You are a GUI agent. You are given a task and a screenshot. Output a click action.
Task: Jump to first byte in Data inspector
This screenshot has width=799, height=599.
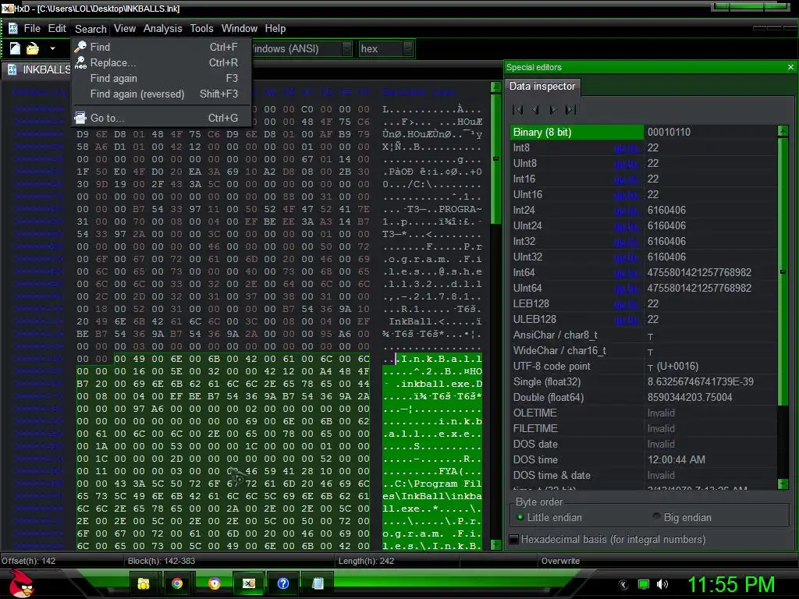(518, 109)
